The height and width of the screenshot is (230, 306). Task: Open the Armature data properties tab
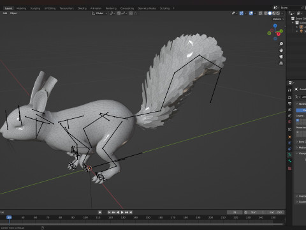point(289,155)
